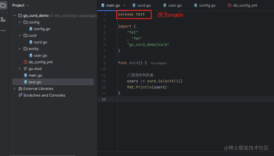This screenshot has height=156, width=274.
Task: Collapse the config folder
Action: tap(20, 22)
